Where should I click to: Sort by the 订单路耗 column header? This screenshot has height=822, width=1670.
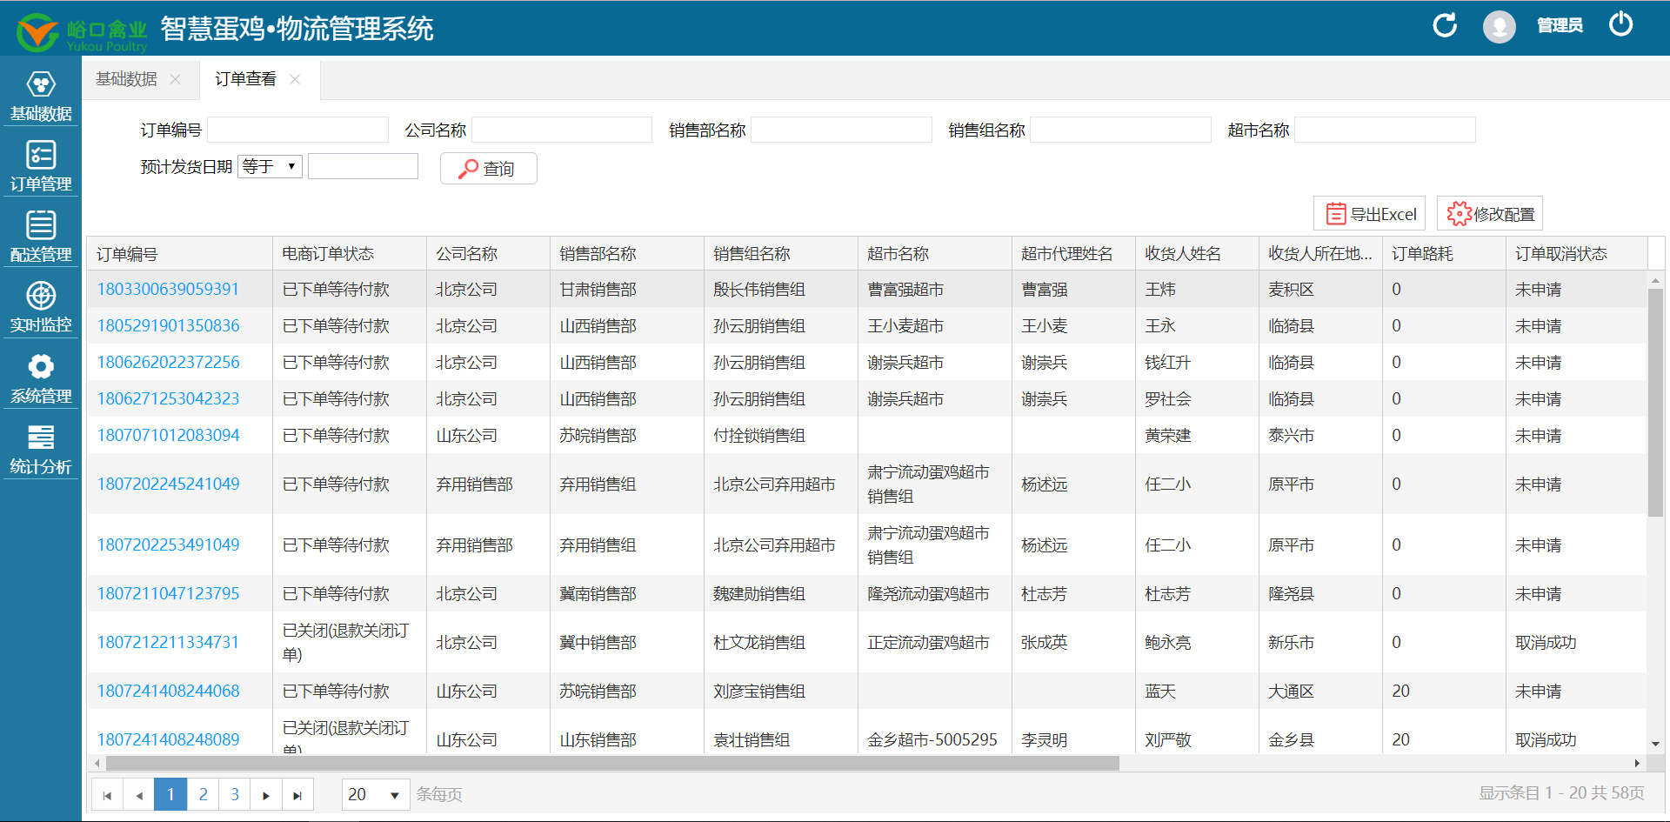(1444, 254)
